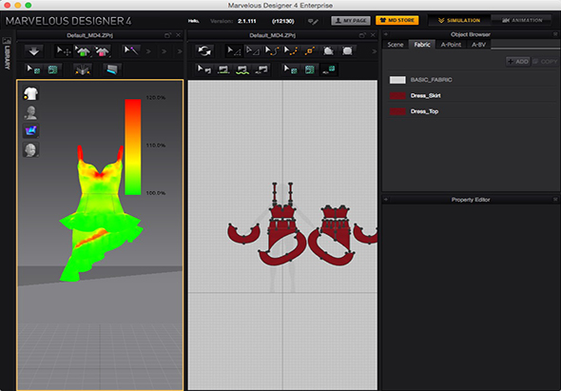Expand second hidden-tools chevron in 3D toolbar

pos(164,51)
